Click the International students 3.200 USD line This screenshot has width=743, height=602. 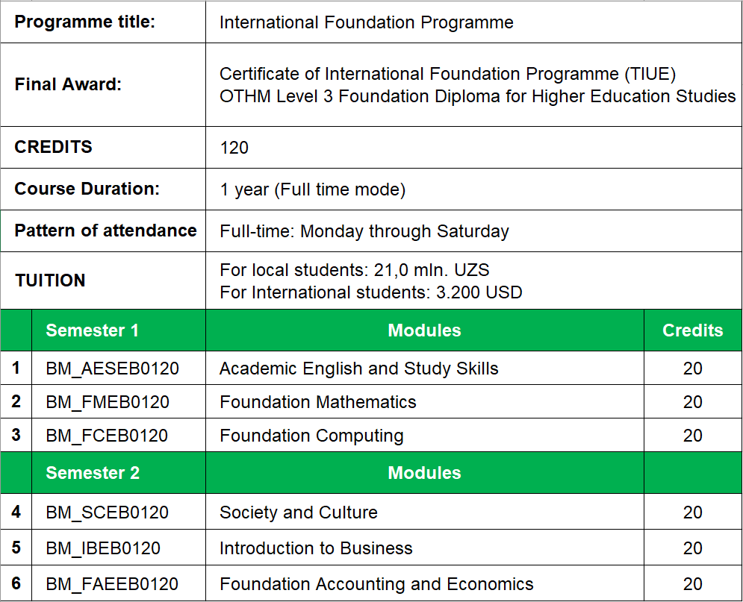coord(371,292)
